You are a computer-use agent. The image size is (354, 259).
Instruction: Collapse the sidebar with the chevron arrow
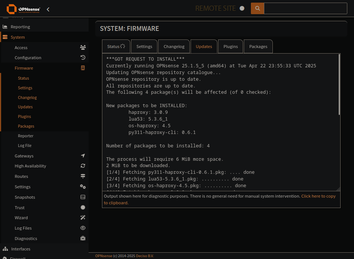(48, 9)
